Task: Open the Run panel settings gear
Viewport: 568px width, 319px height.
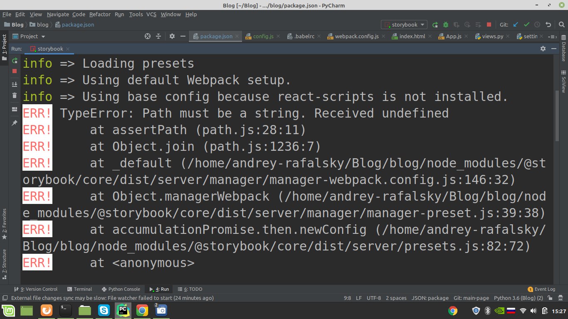Action: point(543,49)
